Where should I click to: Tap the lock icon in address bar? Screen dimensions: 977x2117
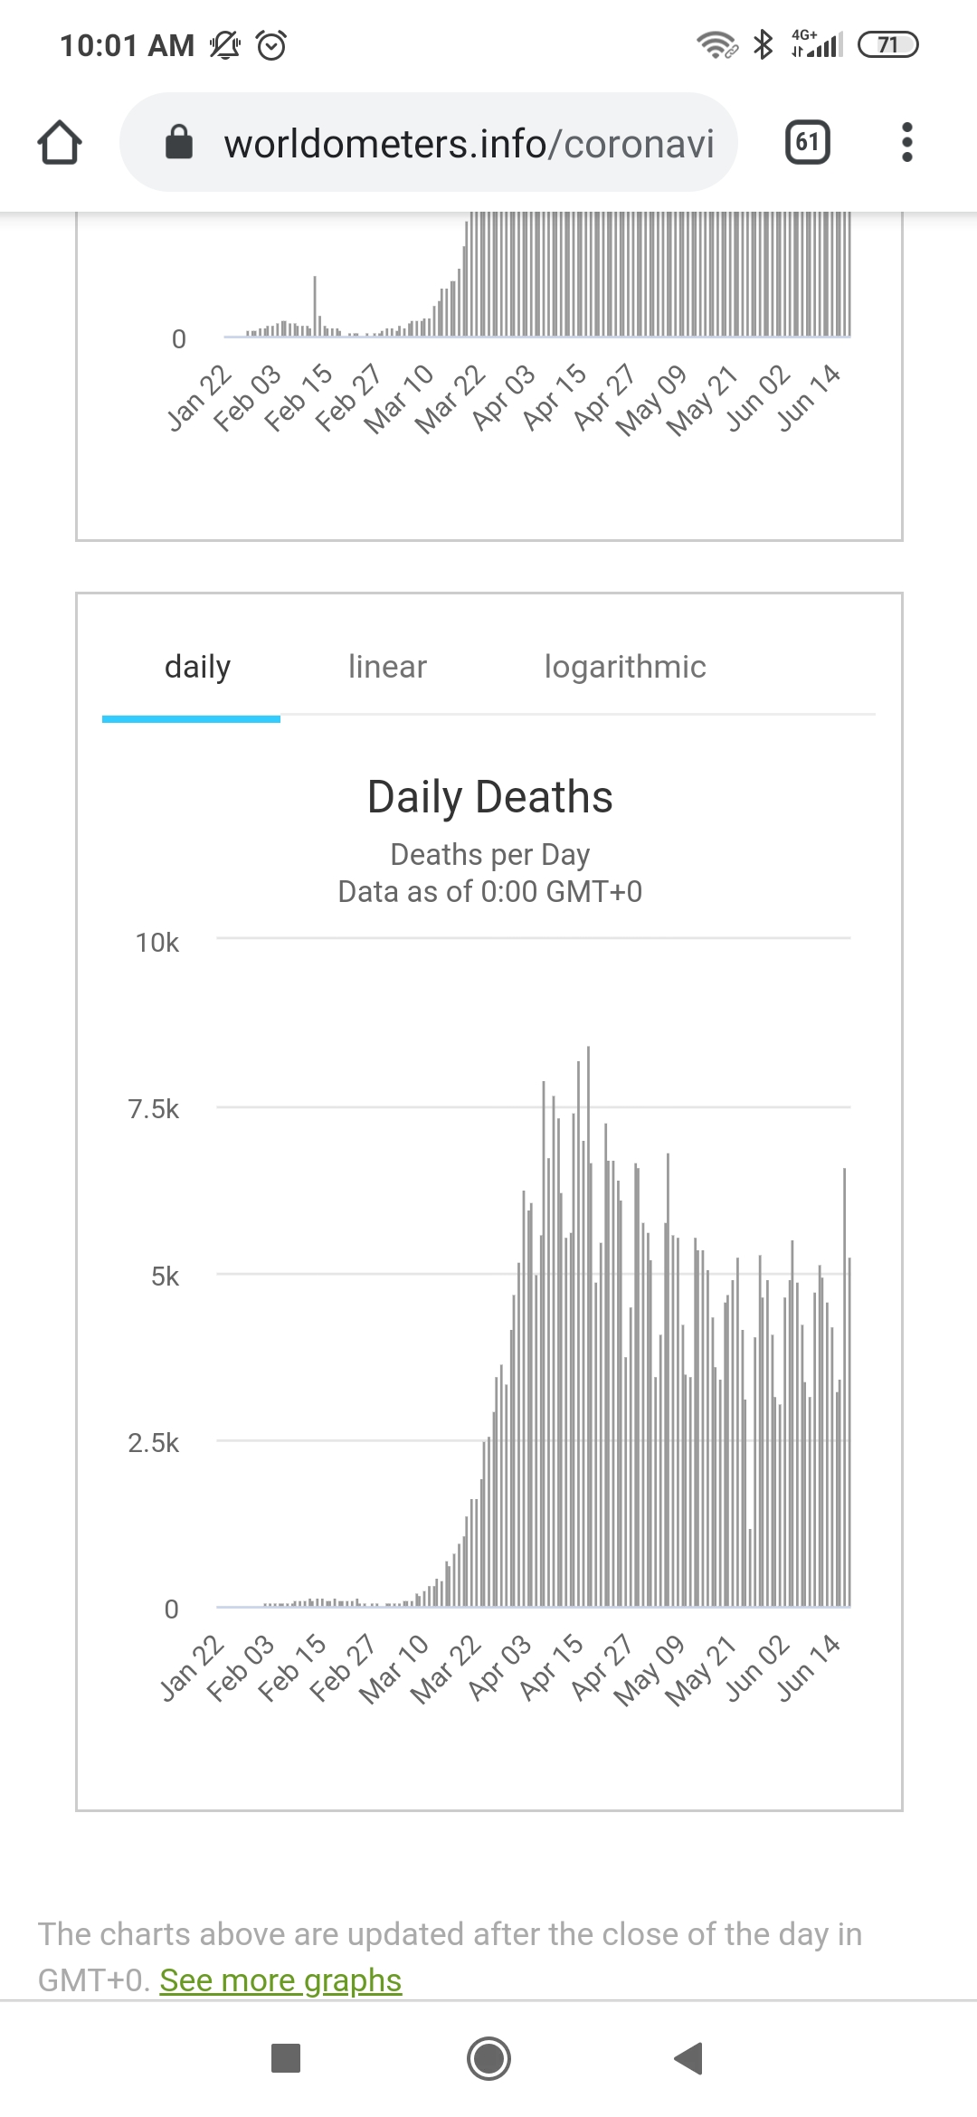pyautogui.click(x=179, y=142)
